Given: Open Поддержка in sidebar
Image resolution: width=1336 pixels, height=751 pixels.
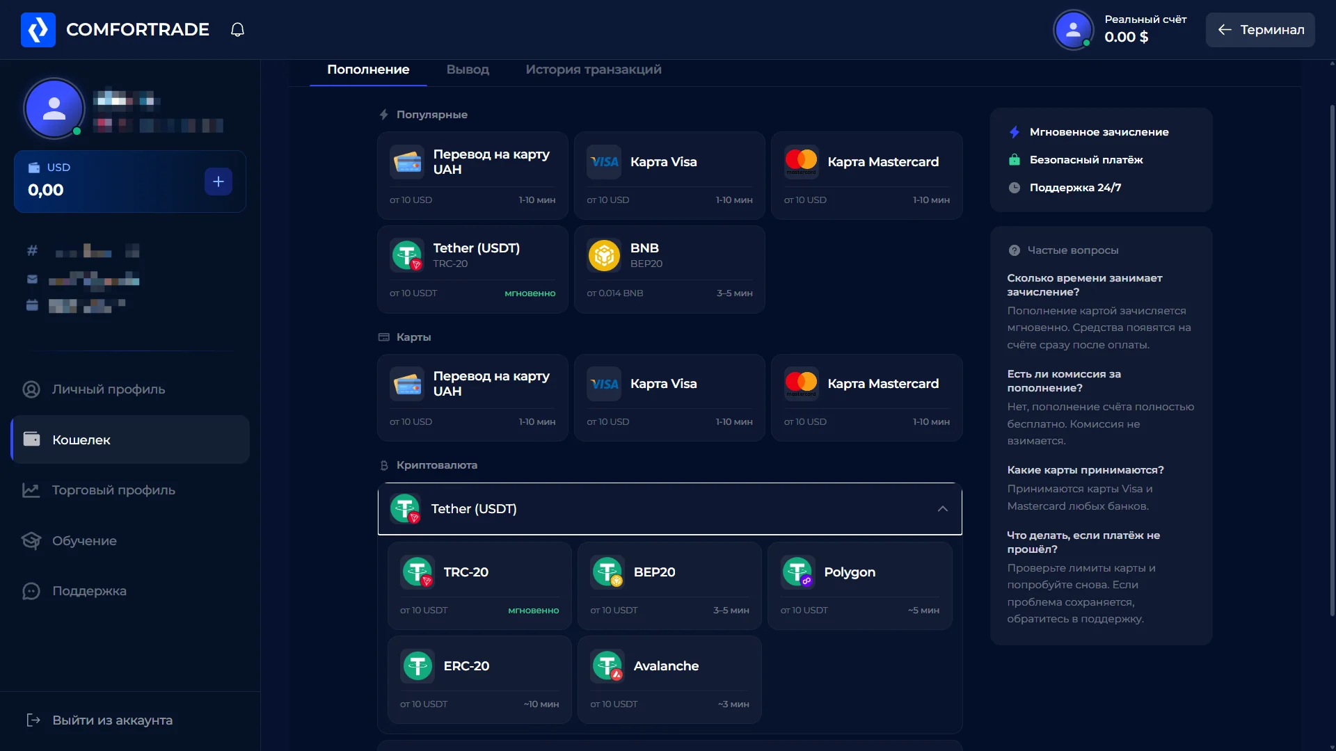Looking at the screenshot, I should (x=130, y=591).
